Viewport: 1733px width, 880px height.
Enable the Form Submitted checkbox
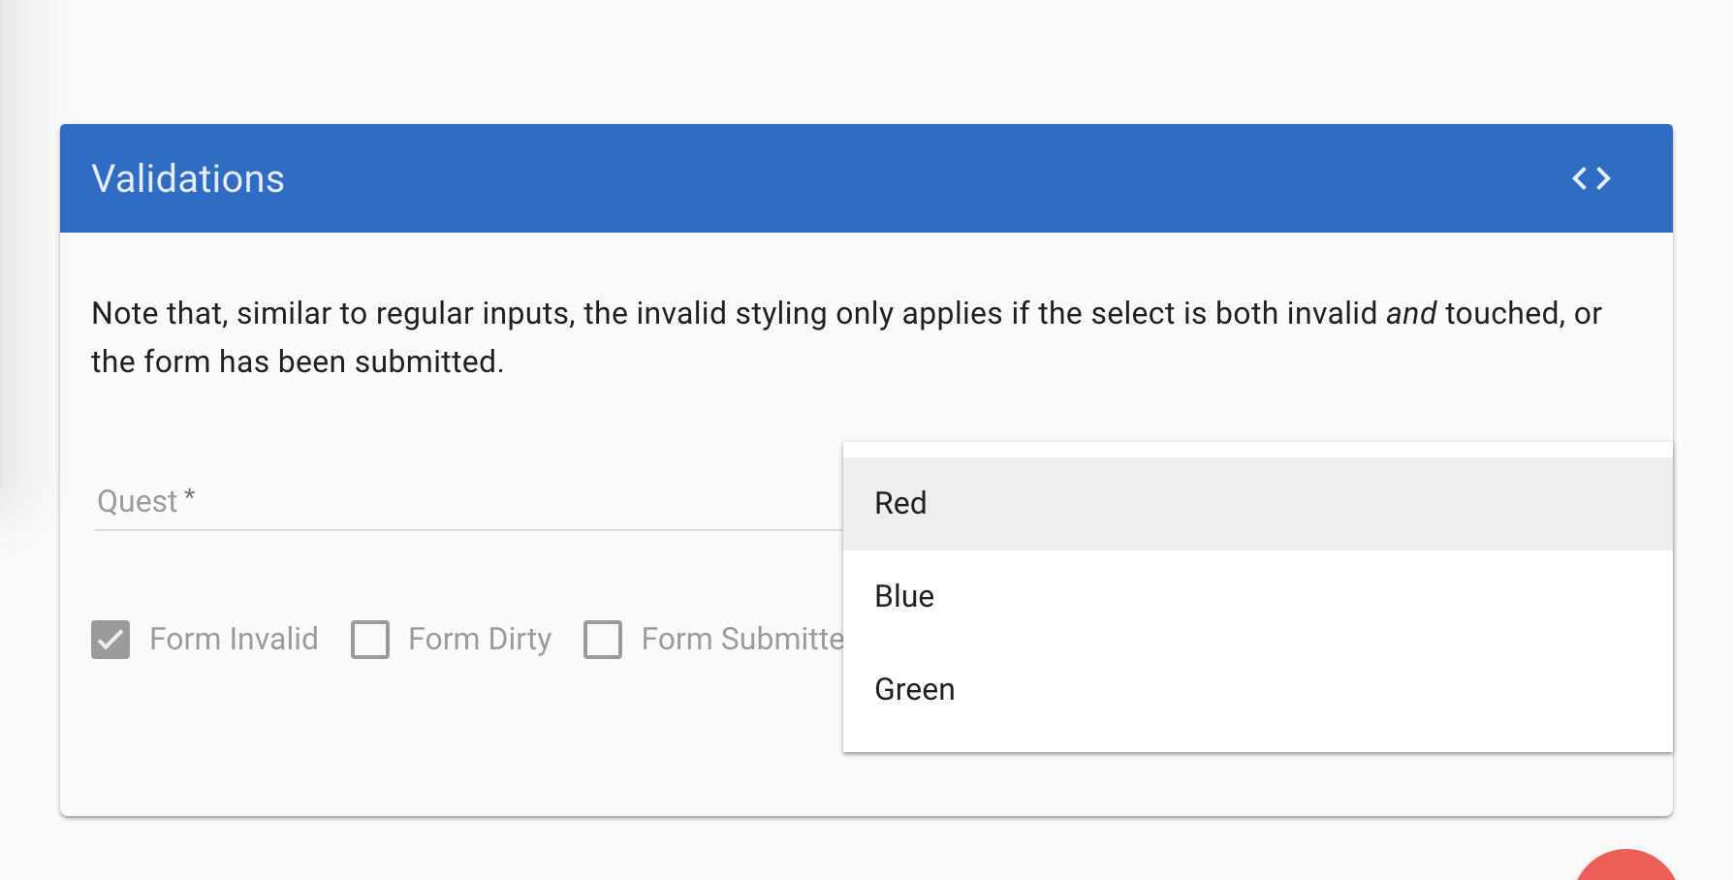(603, 639)
